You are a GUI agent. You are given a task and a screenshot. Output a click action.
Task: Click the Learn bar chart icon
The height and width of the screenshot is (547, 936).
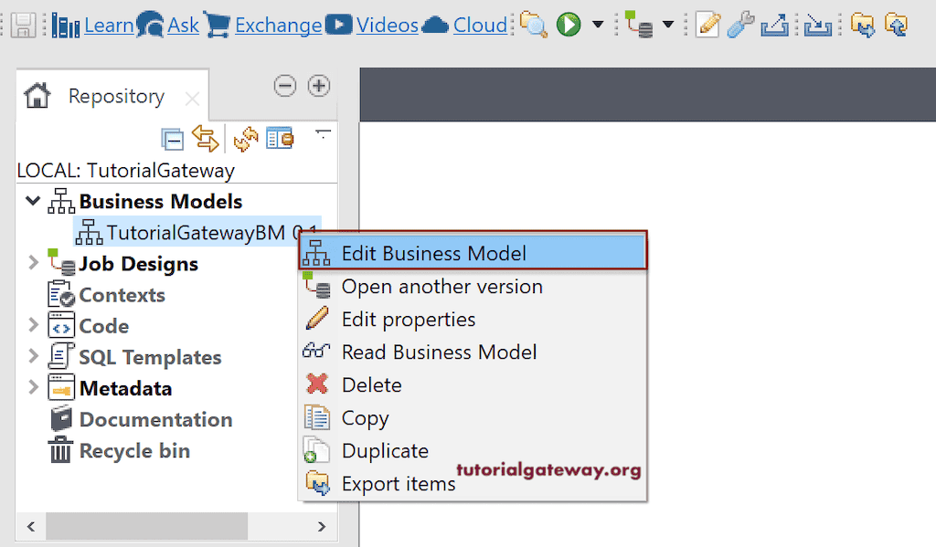[x=66, y=25]
